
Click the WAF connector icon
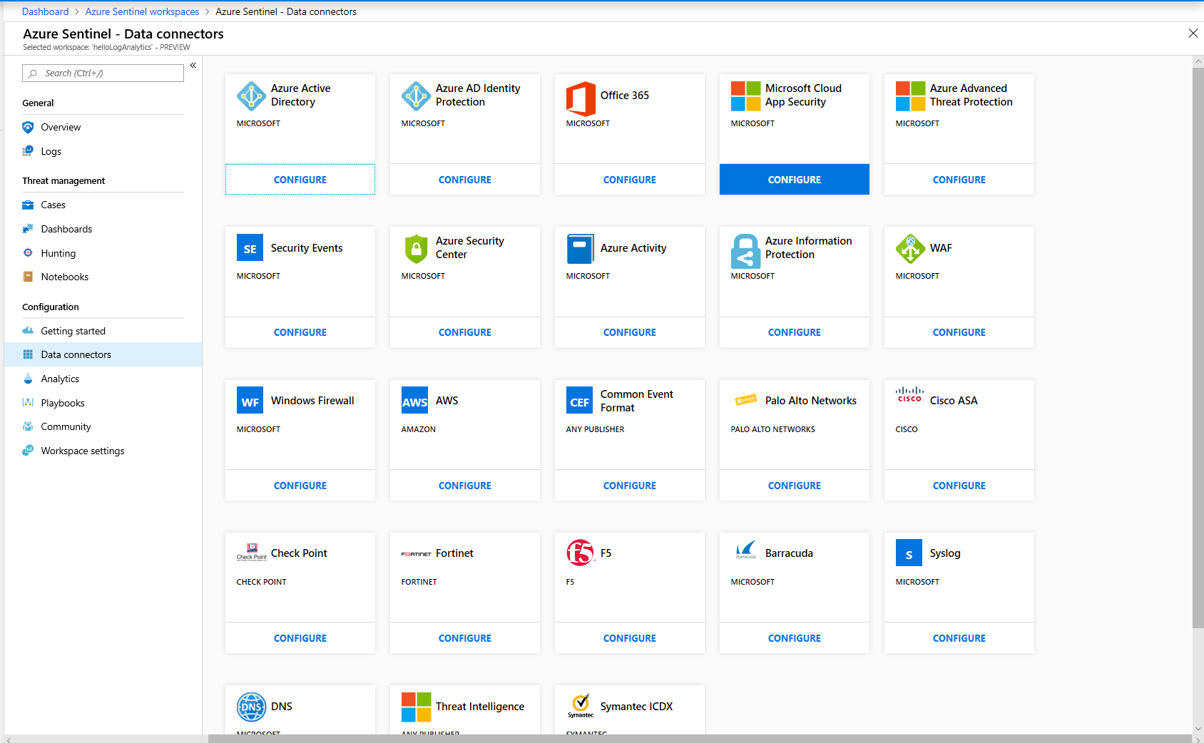[x=910, y=249]
